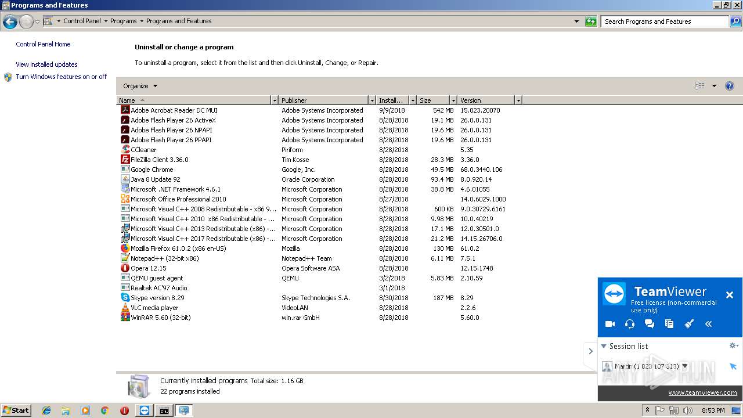The height and width of the screenshot is (418, 743).
Task: Click the refresh button in address bar
Action: (591, 21)
